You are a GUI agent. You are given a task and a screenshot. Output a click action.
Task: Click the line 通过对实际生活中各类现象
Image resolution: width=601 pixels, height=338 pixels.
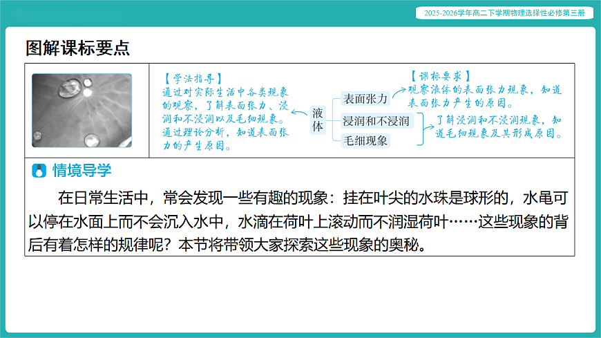[225, 92]
